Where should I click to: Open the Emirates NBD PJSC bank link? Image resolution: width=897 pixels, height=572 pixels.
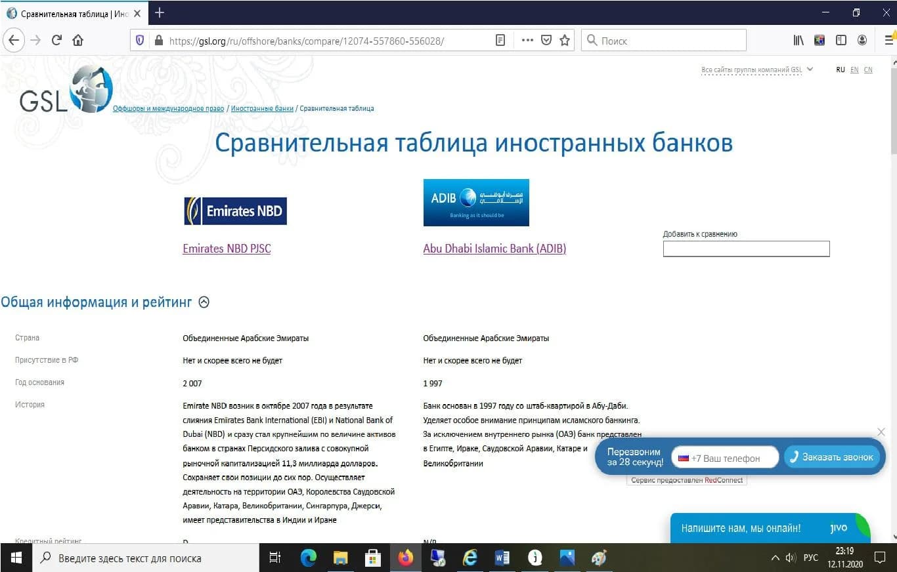point(227,248)
